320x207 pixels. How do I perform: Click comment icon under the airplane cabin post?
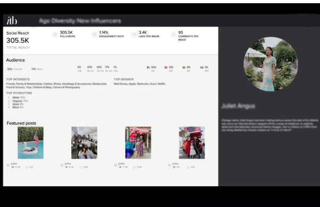point(81,167)
